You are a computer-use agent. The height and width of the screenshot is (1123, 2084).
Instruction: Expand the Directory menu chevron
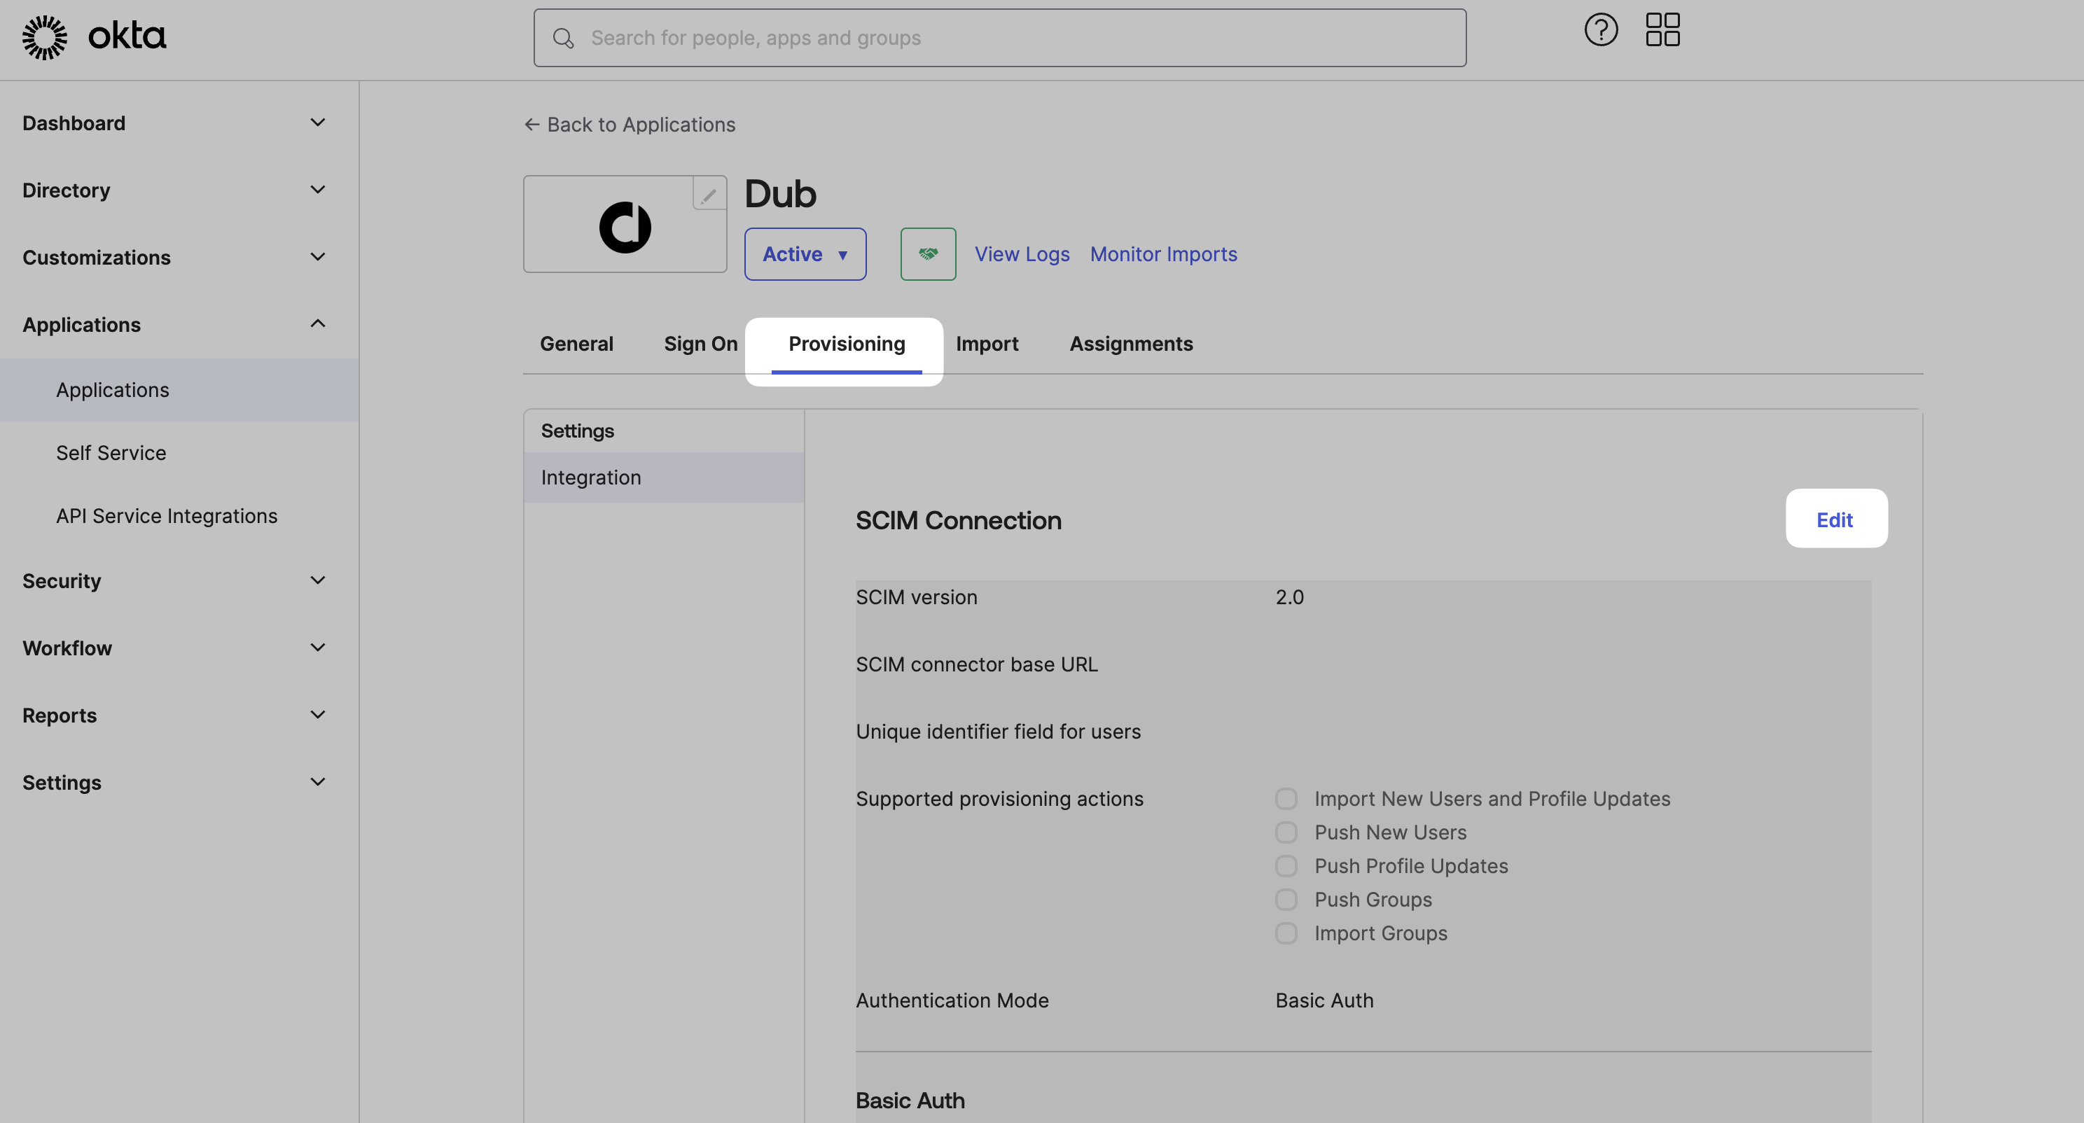coord(318,189)
